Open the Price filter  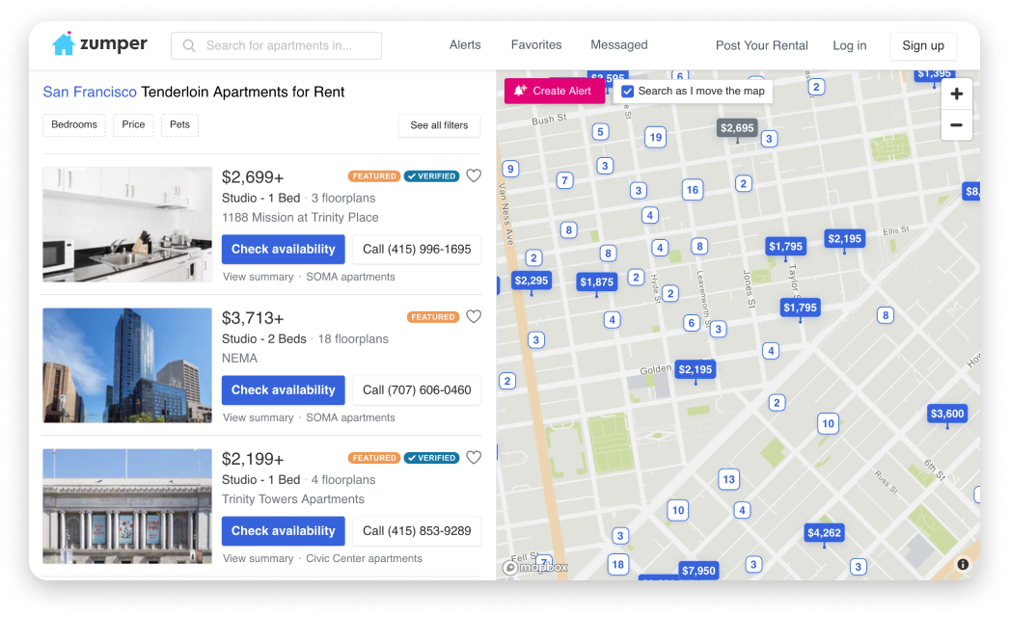click(132, 124)
